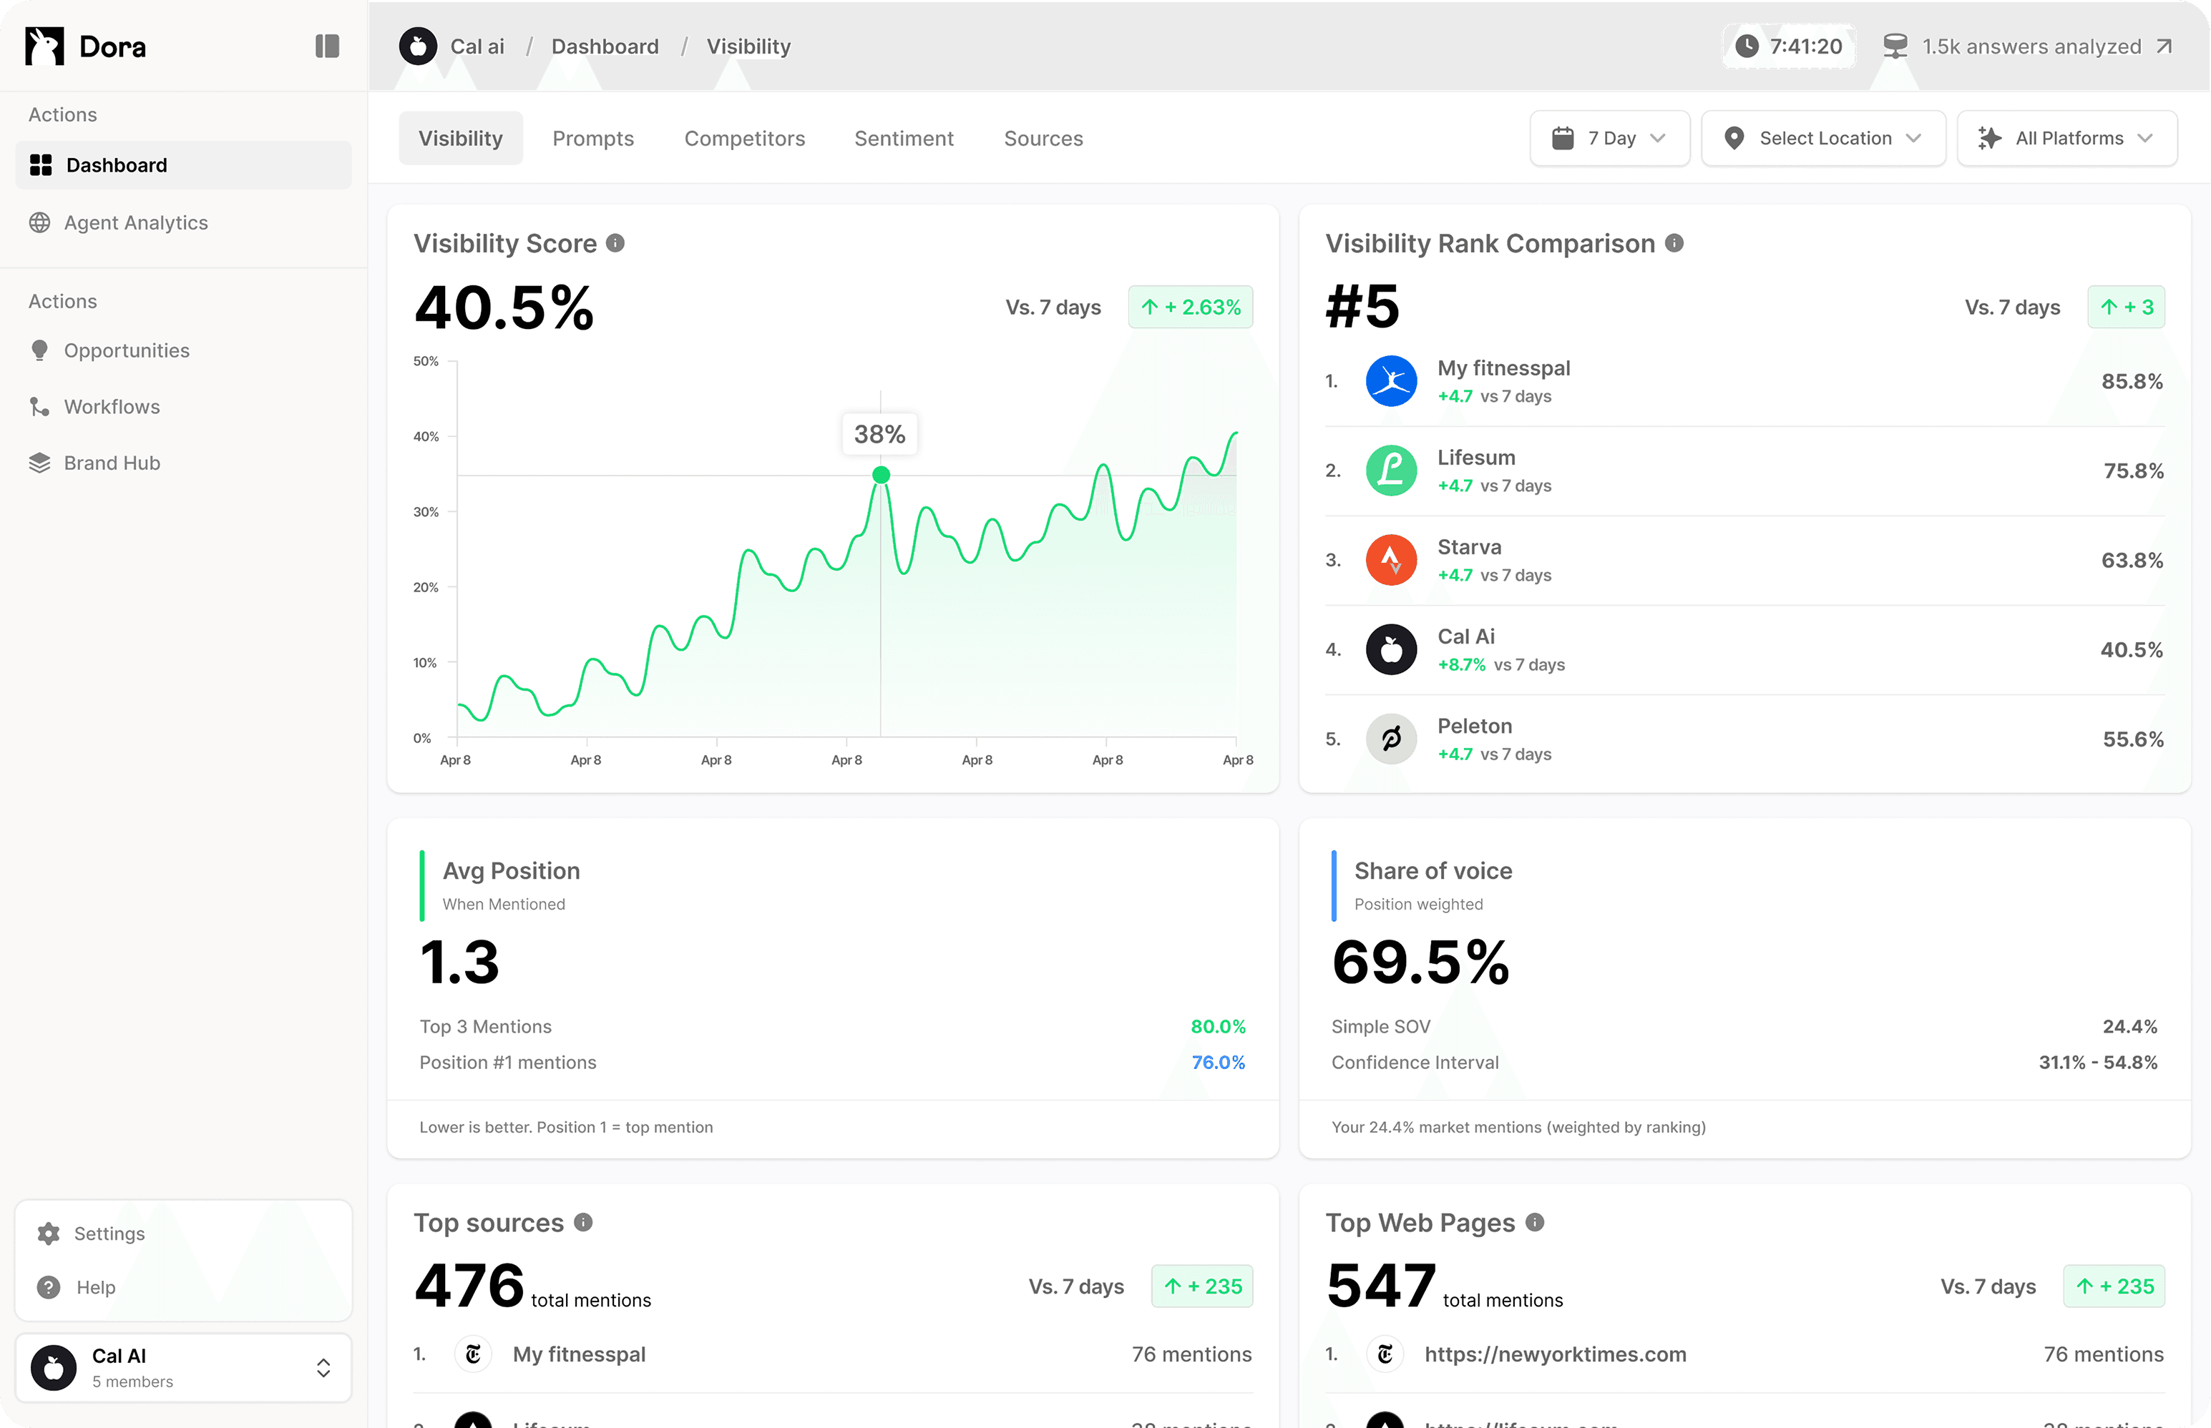2211x1428 pixels.
Task: Click the sparkle icon in All Platforms
Action: (1989, 138)
